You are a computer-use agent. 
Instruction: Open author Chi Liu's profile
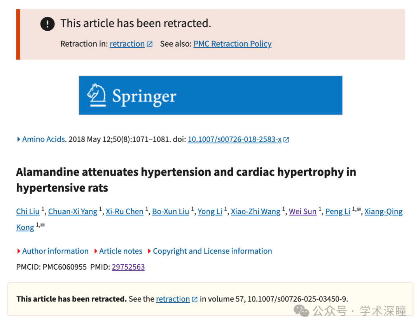pyautogui.click(x=28, y=211)
